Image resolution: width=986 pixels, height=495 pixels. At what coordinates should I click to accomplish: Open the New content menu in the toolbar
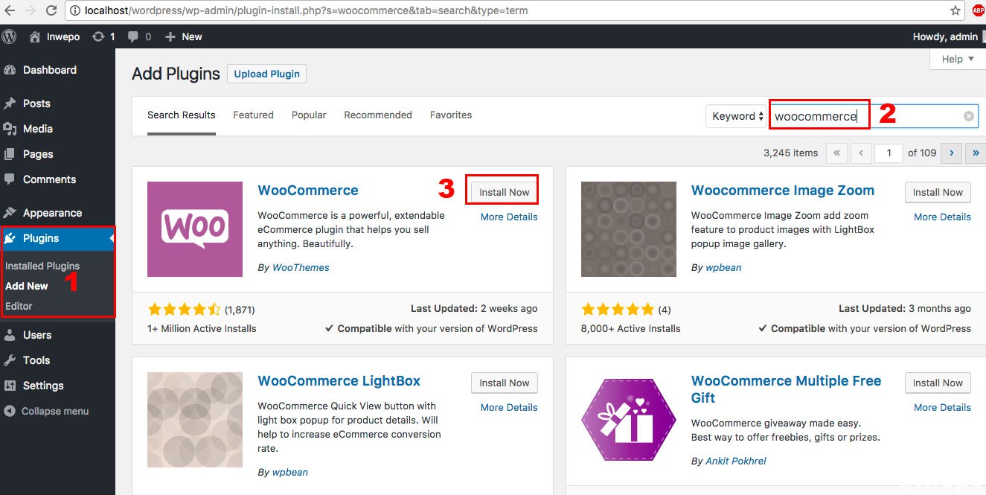[182, 36]
